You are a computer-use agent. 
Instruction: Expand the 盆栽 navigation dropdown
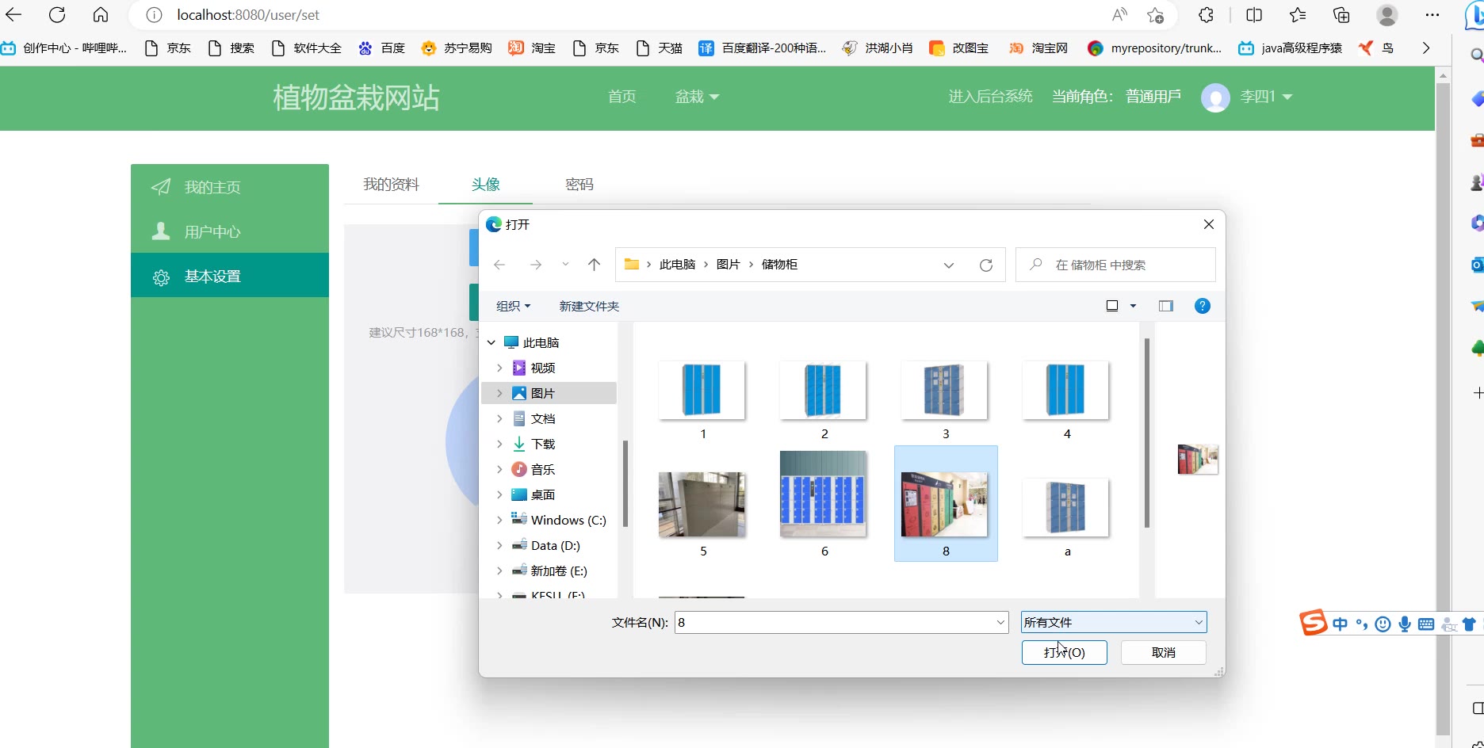coord(697,97)
